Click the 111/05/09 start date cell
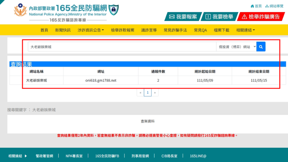The height and width of the screenshot is (162, 288). point(205,80)
